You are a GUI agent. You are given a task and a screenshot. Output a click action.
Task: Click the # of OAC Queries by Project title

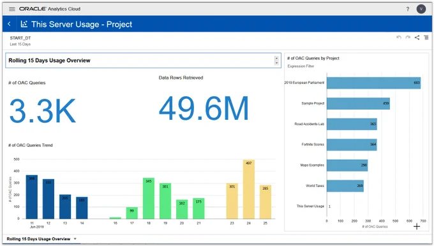click(313, 59)
